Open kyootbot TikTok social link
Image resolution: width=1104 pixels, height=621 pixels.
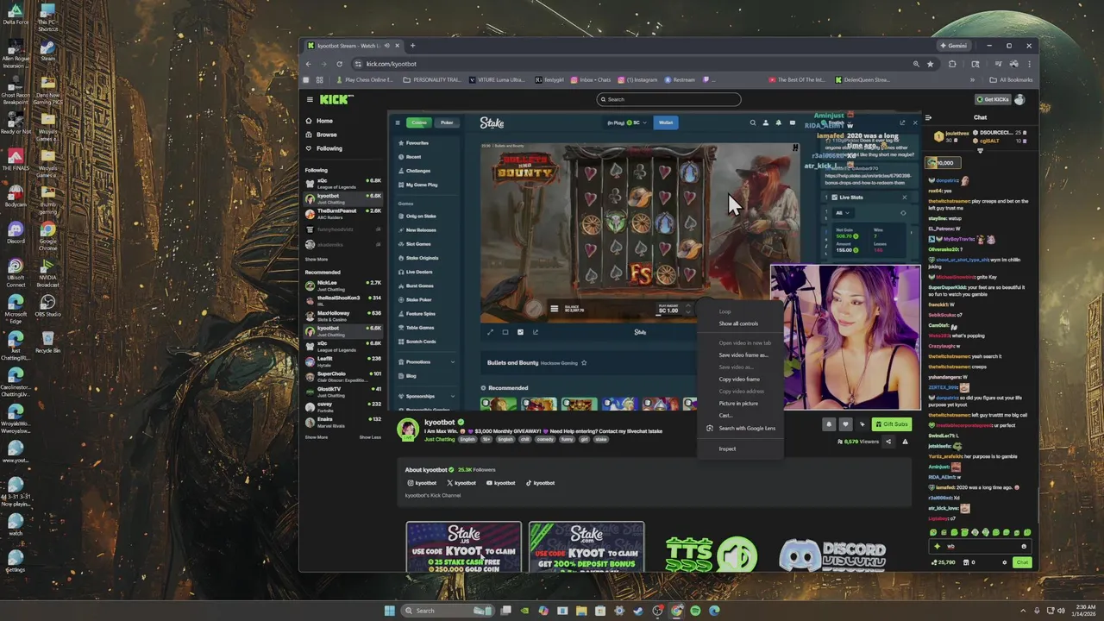tap(539, 483)
